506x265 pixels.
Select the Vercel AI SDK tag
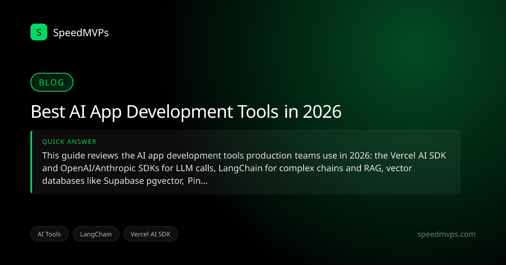tap(151, 234)
